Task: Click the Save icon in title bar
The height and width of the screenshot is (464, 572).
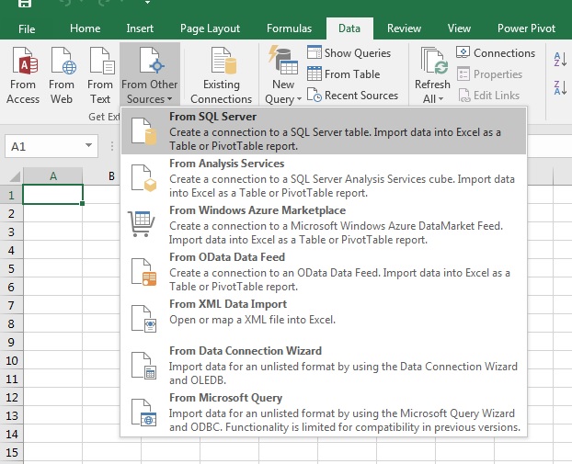Action: 25,4
